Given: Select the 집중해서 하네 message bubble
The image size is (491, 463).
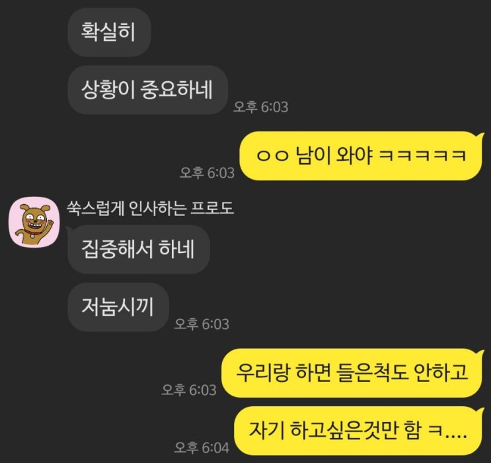Looking at the screenshot, I should click(139, 249).
